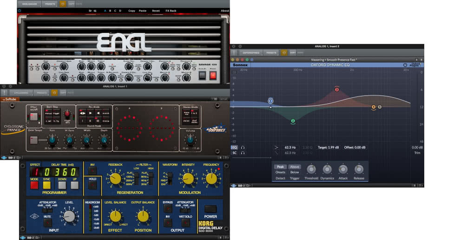The image size is (474, 240).
Task: Click FEEDBACK knob on Korg delay
Action: click(115, 179)
